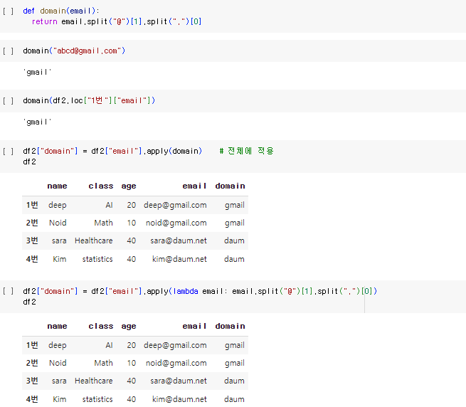The height and width of the screenshot is (407, 466).
Task: Run the domain("abcd@gmail.com") cell
Action: click(x=8, y=51)
